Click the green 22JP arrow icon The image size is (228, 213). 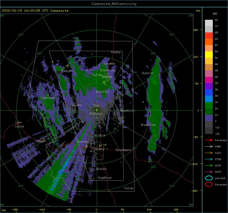coord(209,165)
